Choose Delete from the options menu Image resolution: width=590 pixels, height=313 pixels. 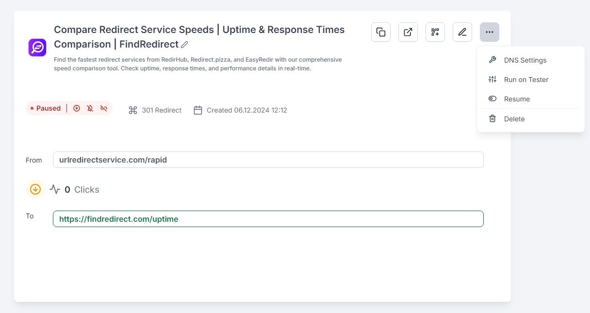(514, 119)
